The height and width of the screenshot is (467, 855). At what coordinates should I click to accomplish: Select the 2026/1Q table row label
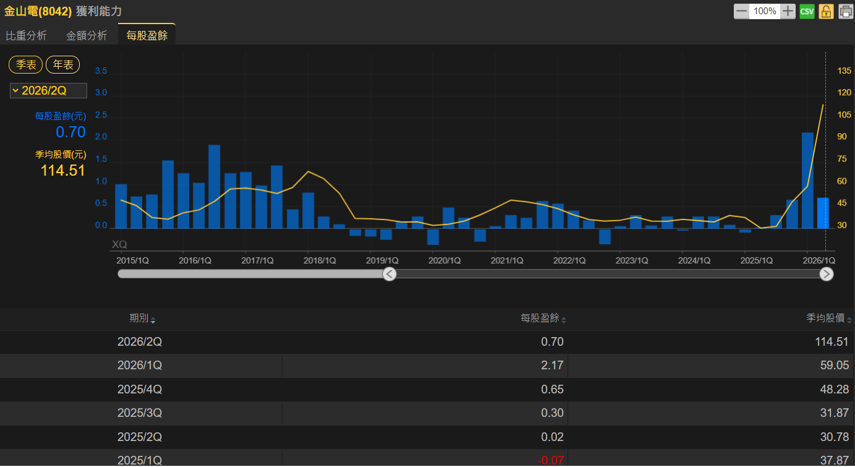140,366
